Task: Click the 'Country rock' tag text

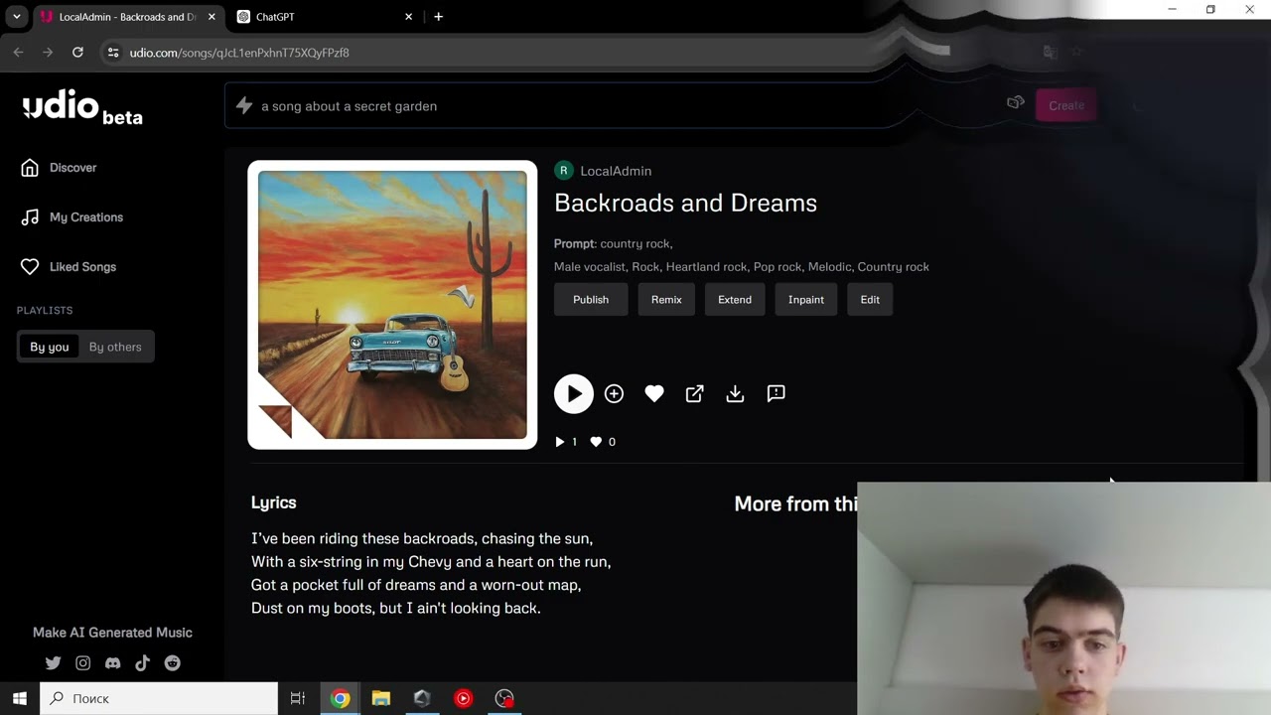Action: pyautogui.click(x=894, y=267)
